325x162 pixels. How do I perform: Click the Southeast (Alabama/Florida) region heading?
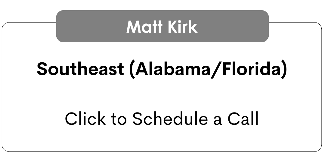(162, 69)
